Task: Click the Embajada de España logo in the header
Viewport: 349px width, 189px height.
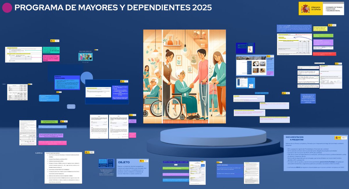Action: (x=321, y=9)
